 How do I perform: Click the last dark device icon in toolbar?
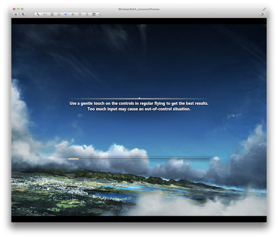[x=94, y=14]
